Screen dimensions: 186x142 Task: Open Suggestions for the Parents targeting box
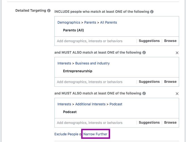click(x=149, y=41)
